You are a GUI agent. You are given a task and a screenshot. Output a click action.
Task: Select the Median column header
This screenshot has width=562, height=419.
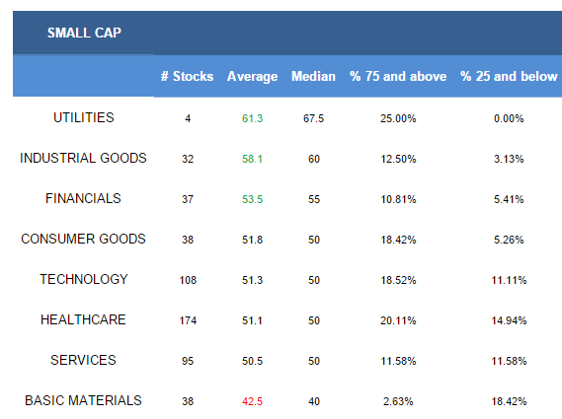313,76
